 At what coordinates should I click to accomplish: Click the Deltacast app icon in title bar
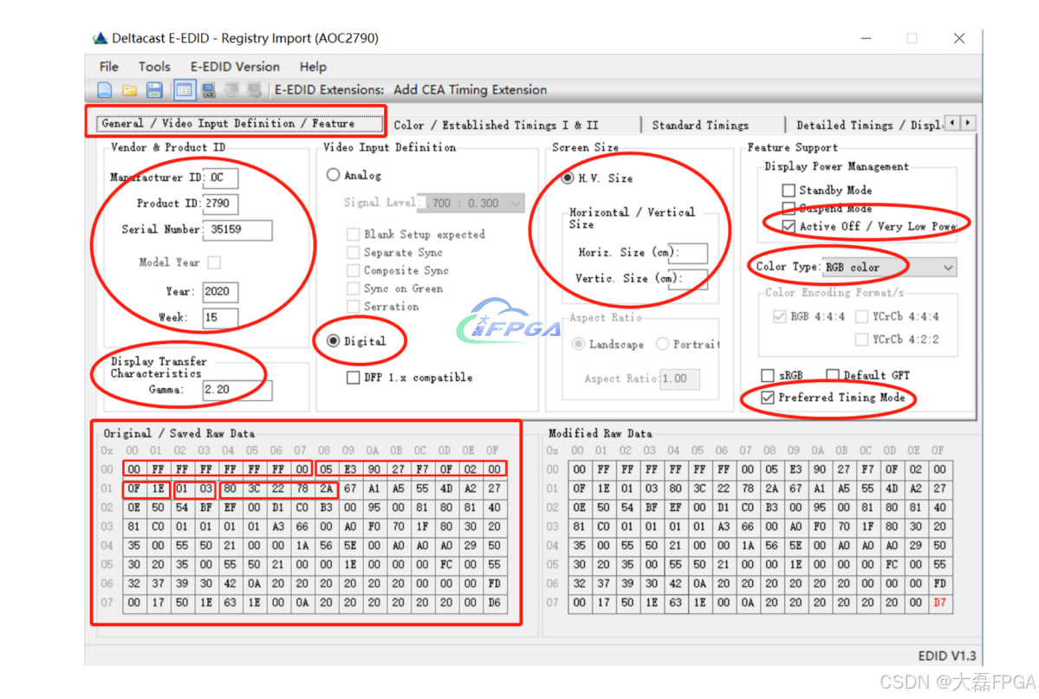[x=100, y=38]
